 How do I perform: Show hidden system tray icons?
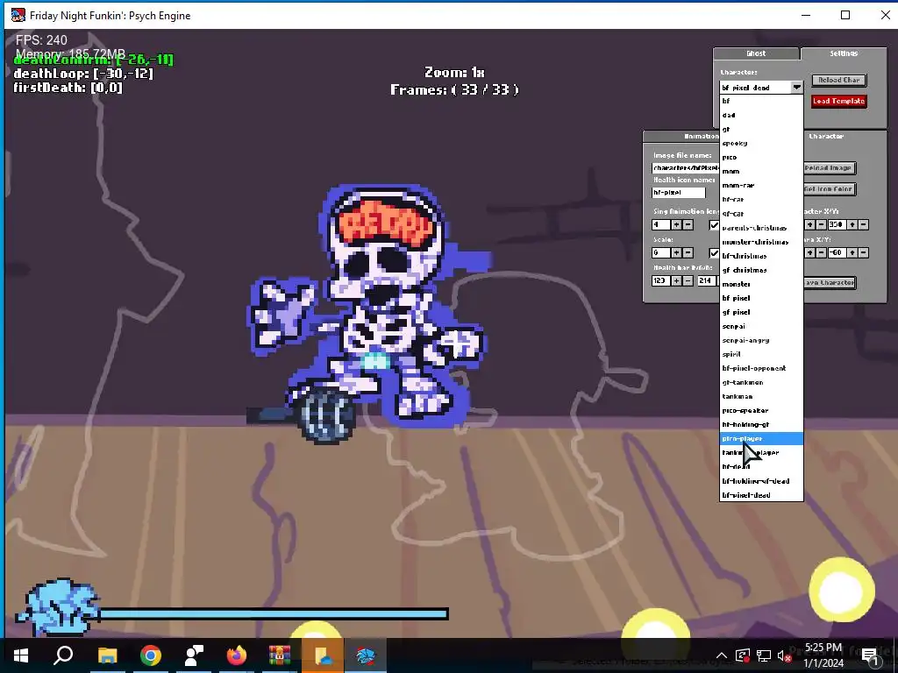pyautogui.click(x=722, y=655)
